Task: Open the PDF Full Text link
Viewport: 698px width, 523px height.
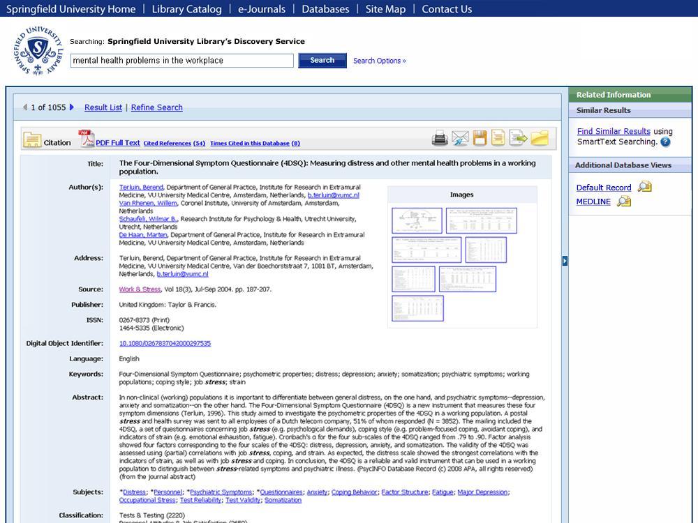Action: coord(118,143)
